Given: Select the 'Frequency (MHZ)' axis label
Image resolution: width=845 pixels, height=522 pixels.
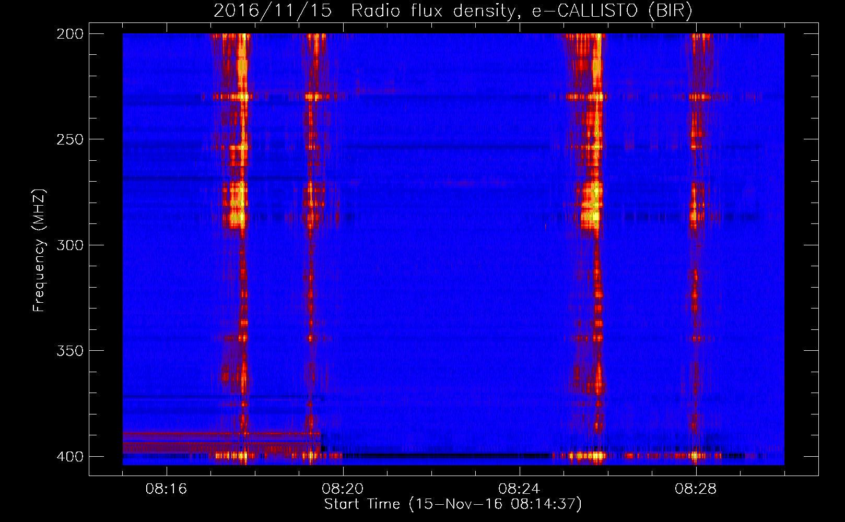Looking at the screenshot, I should point(39,250).
